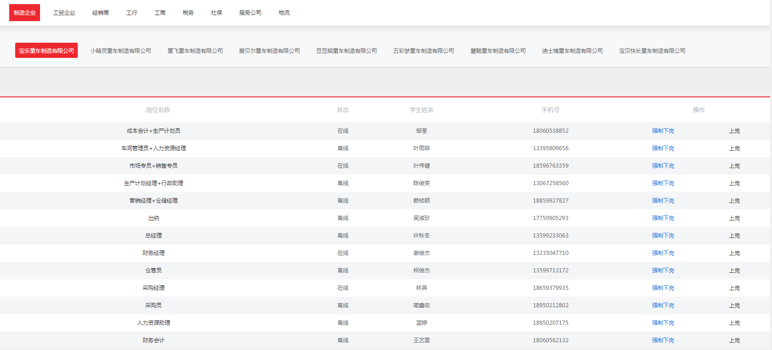This screenshot has height=350, width=772.
Task: Pick 慧聪童车制造有限公司 company
Action: pyautogui.click(x=498, y=51)
